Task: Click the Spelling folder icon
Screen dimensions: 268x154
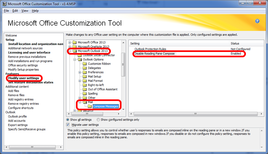Action: 85,94
